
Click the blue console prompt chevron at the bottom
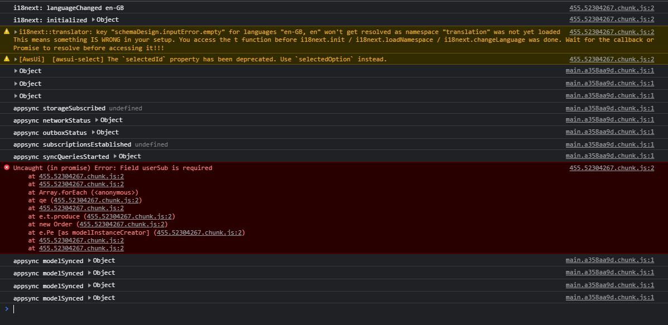pos(6,309)
